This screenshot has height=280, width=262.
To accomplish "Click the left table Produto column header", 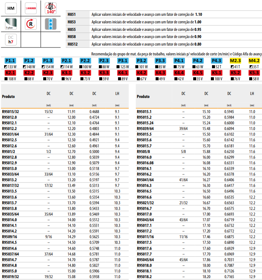I will pyautogui.click(x=8, y=96).
